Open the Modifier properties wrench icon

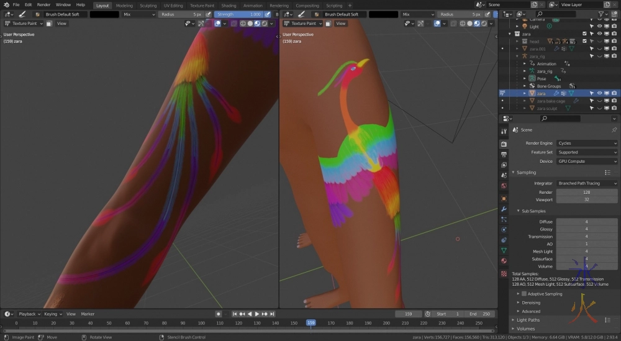click(x=504, y=209)
